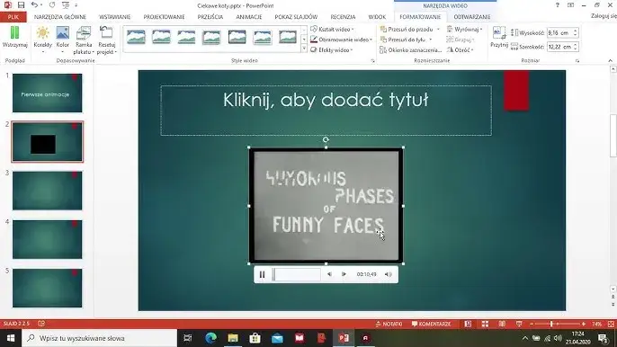Screen dimensions: 617x347
Task: Open Microsoft Edge from taskbar
Action: click(210, 338)
